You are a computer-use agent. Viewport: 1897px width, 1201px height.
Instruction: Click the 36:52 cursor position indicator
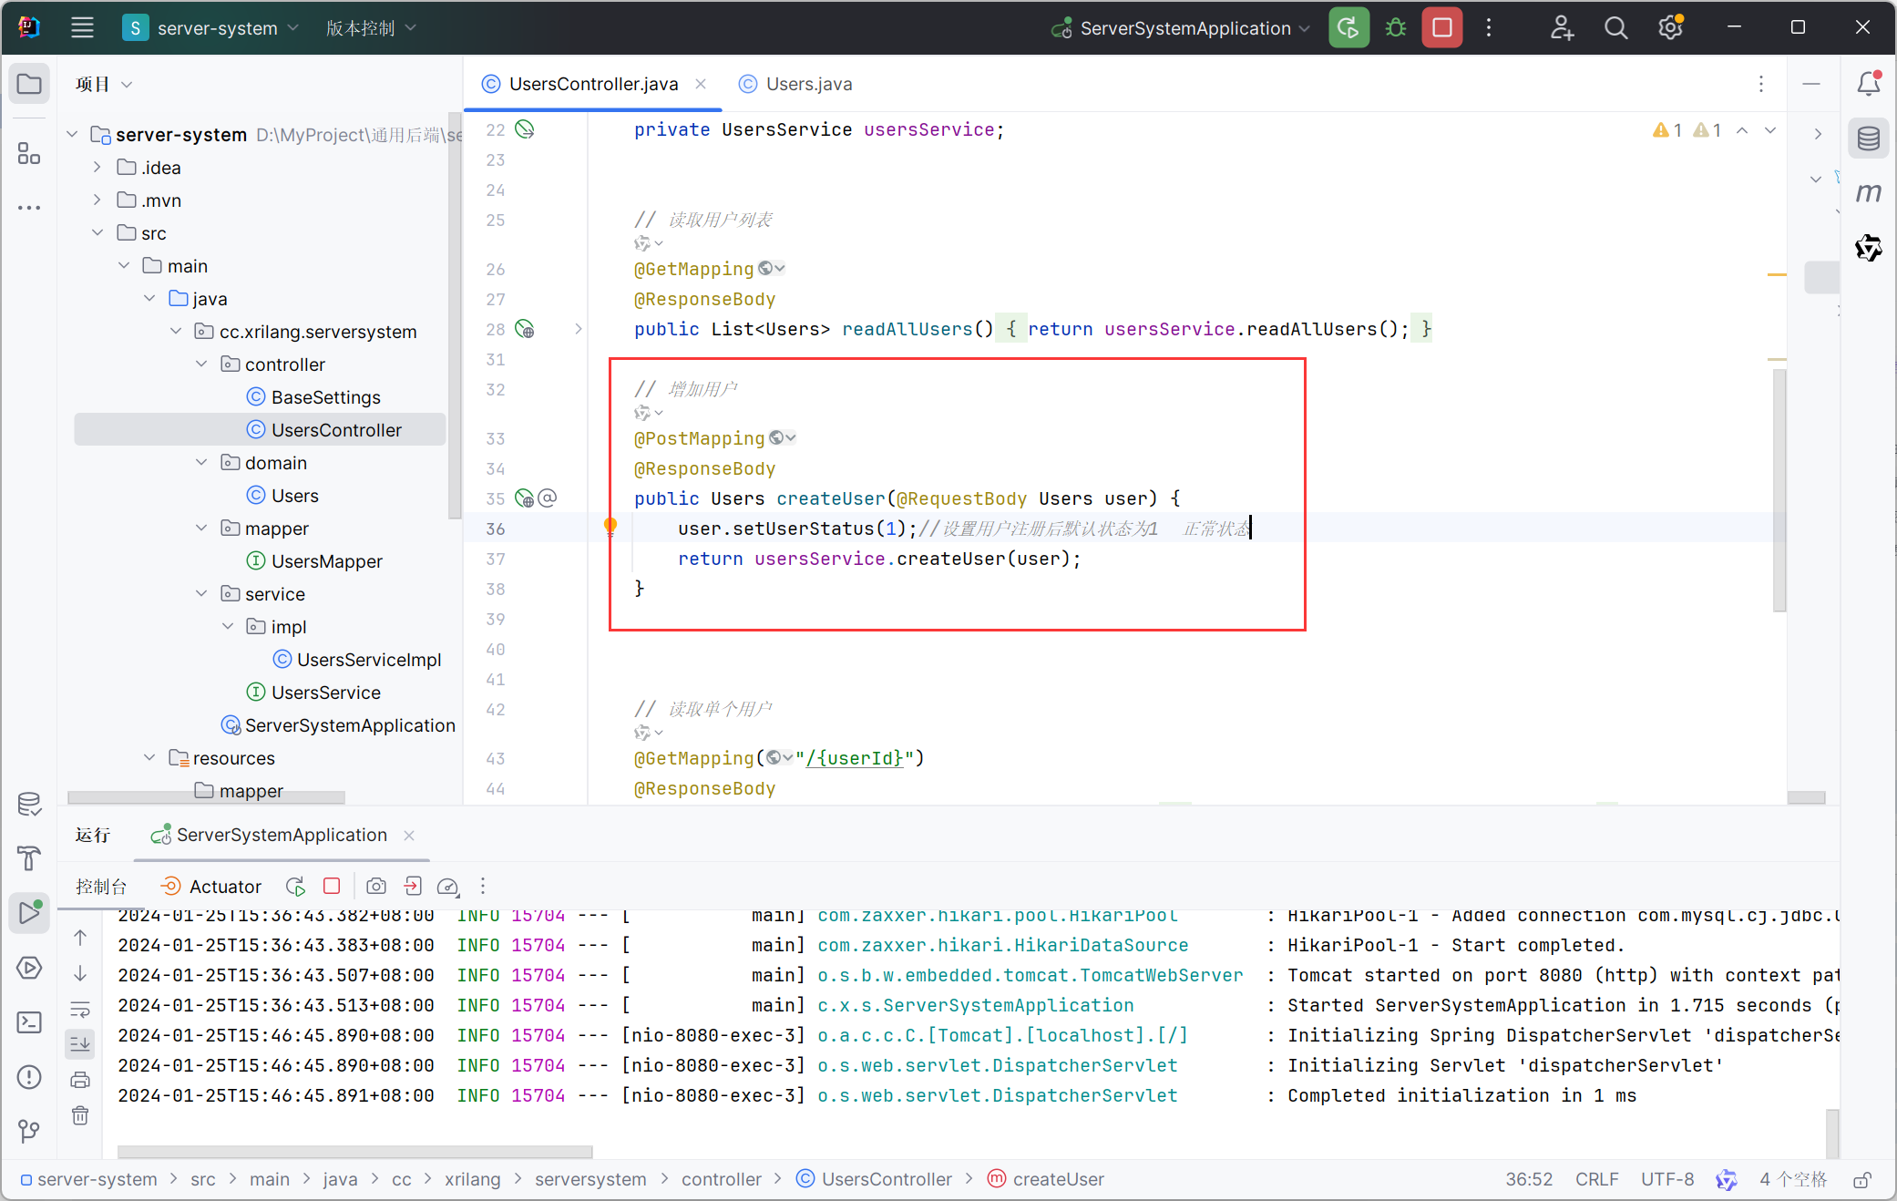click(x=1528, y=1179)
